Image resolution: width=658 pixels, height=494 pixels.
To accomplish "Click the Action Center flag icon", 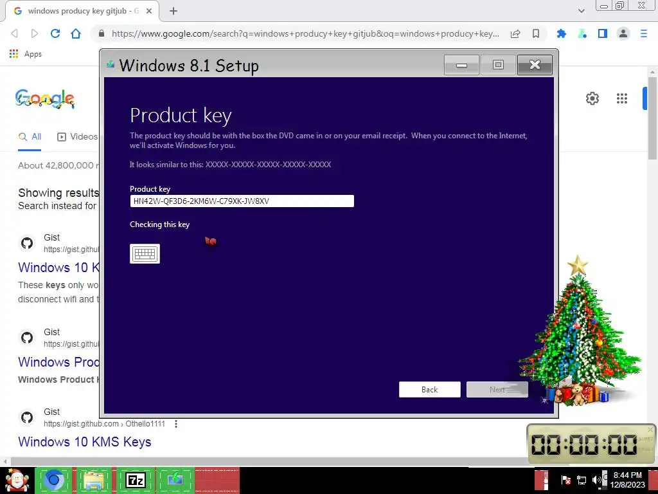I will (565, 480).
